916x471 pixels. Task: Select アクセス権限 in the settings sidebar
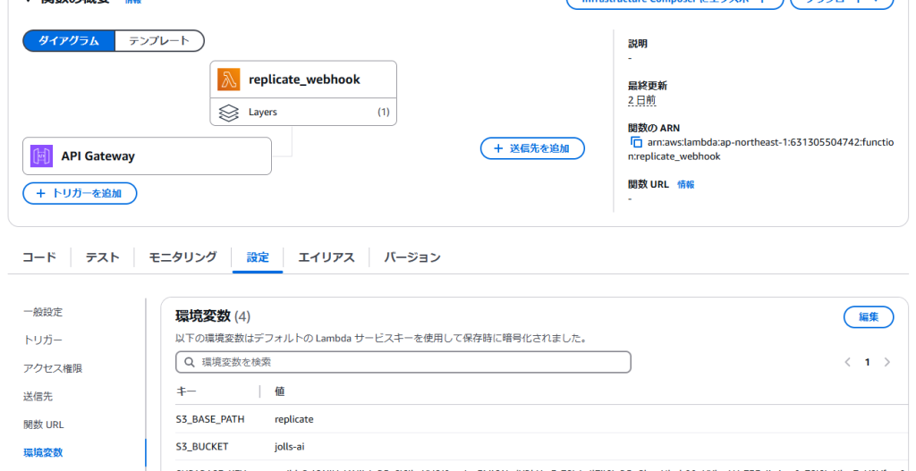pyautogui.click(x=53, y=368)
